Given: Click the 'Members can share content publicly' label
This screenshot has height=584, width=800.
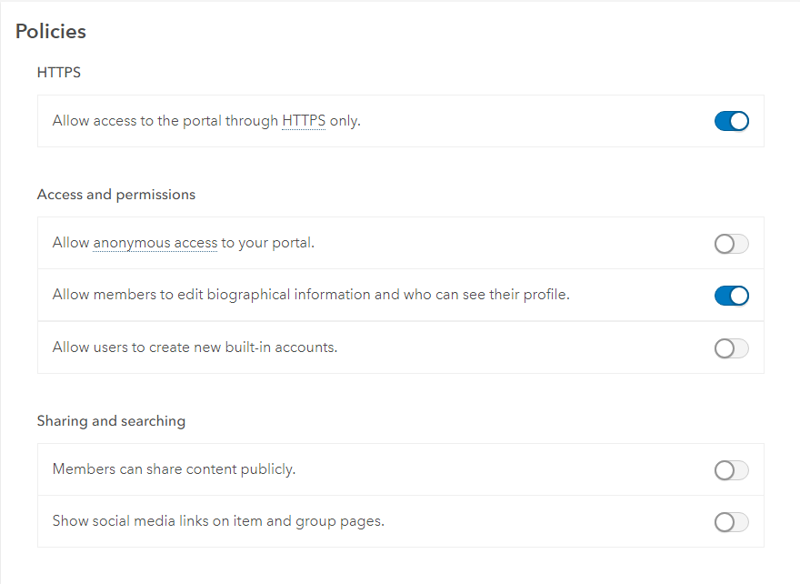Looking at the screenshot, I should point(174,469).
